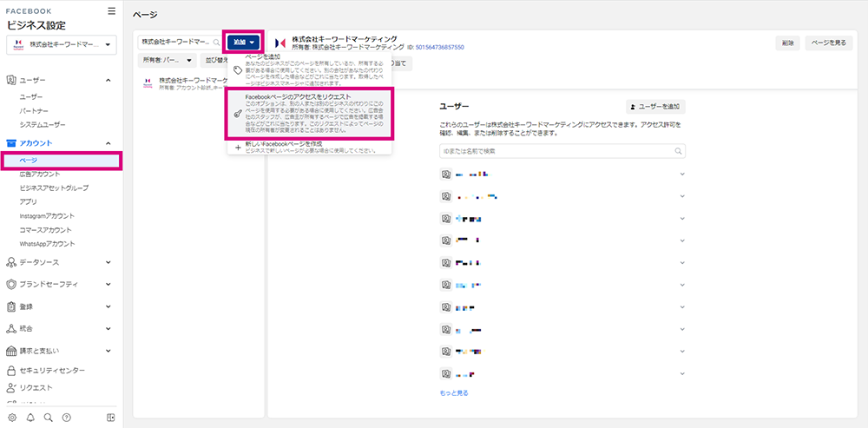
Task: Open the 並び替え sort dropdown
Action: 214,61
